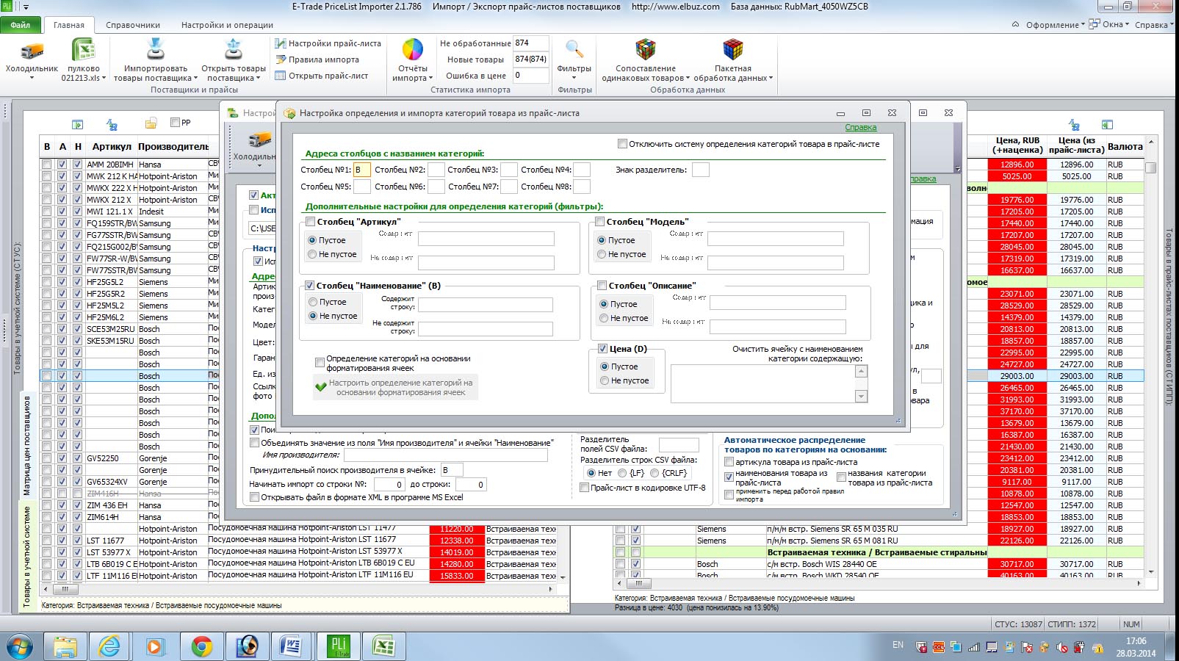Switch to Microsoft Word in the taskbar
This screenshot has height=661, width=1179.
click(292, 646)
